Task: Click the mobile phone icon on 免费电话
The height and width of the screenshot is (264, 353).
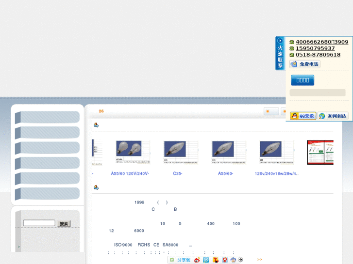Action: tap(294, 64)
